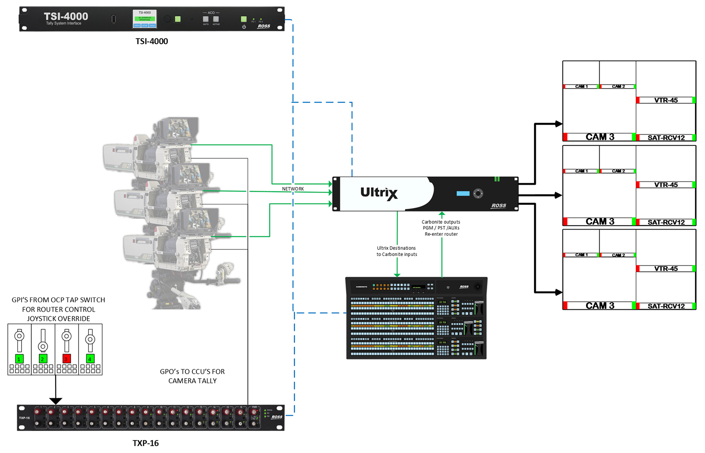This screenshot has width=705, height=453.
Task: Click the blue display on the Ultrix
Action: click(463, 193)
